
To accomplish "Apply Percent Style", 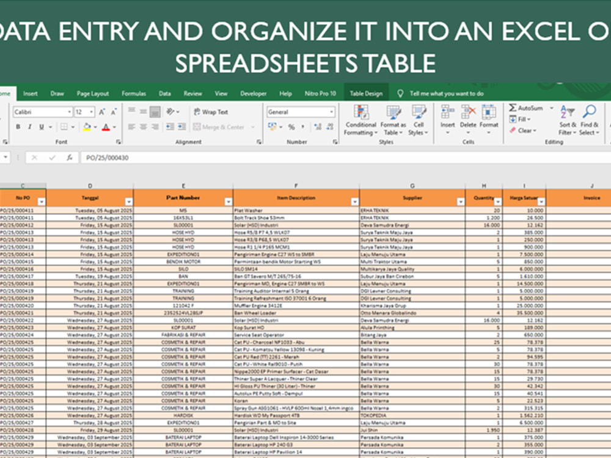I will (x=291, y=127).
